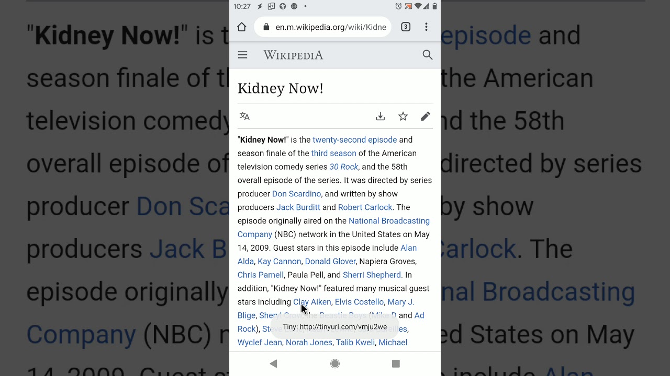This screenshot has width=670, height=376.
Task: Open the Sherri Shepherd link
Action: [x=372, y=275]
